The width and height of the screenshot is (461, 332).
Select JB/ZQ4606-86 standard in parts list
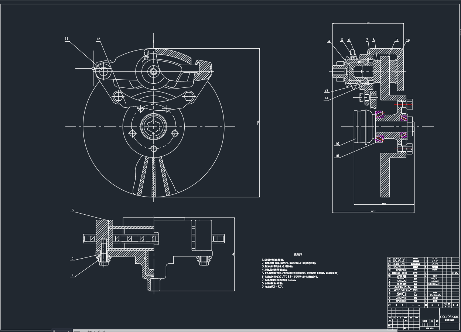point(402,287)
